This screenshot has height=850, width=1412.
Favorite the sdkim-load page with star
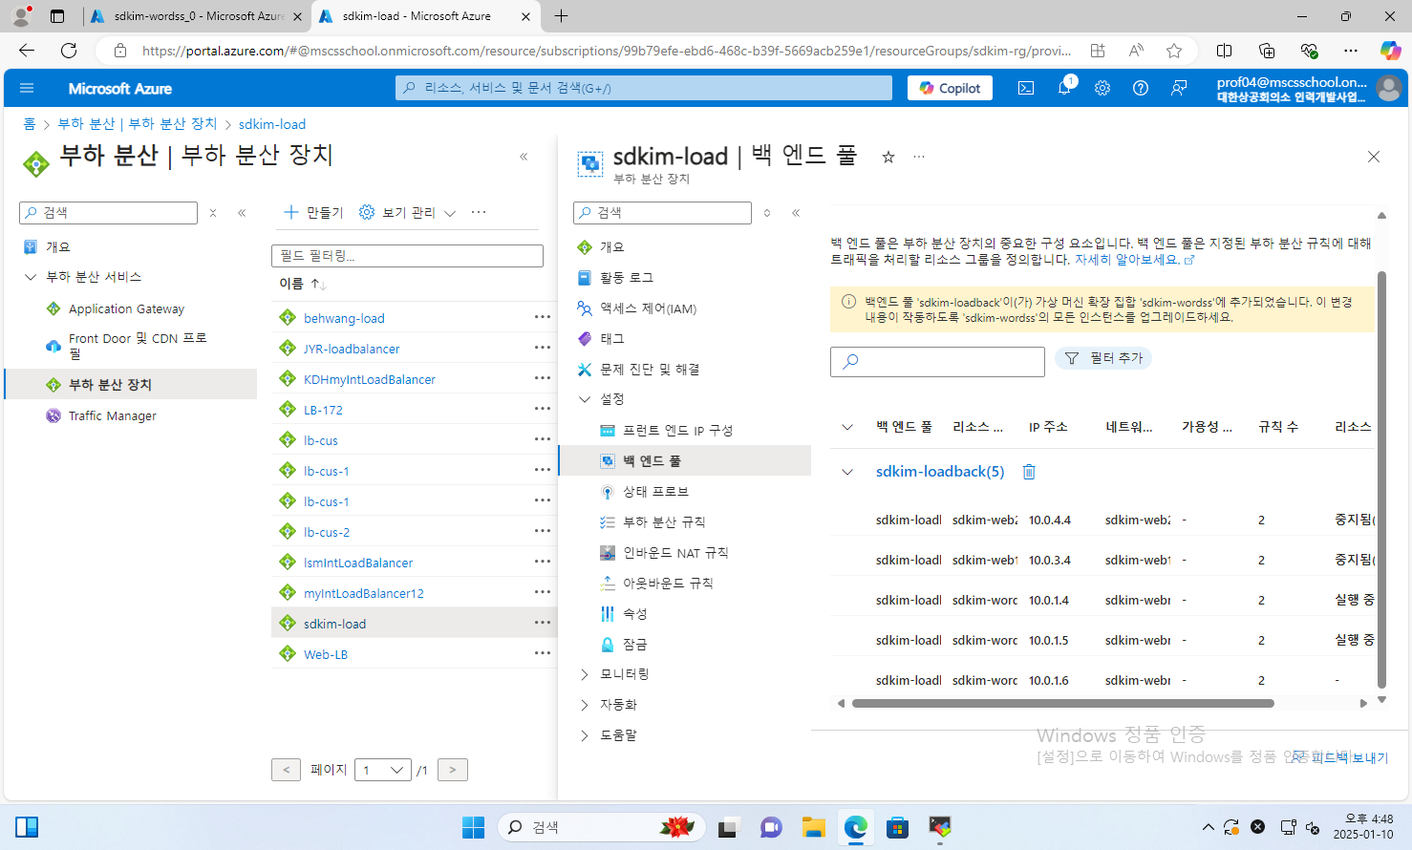(x=888, y=157)
